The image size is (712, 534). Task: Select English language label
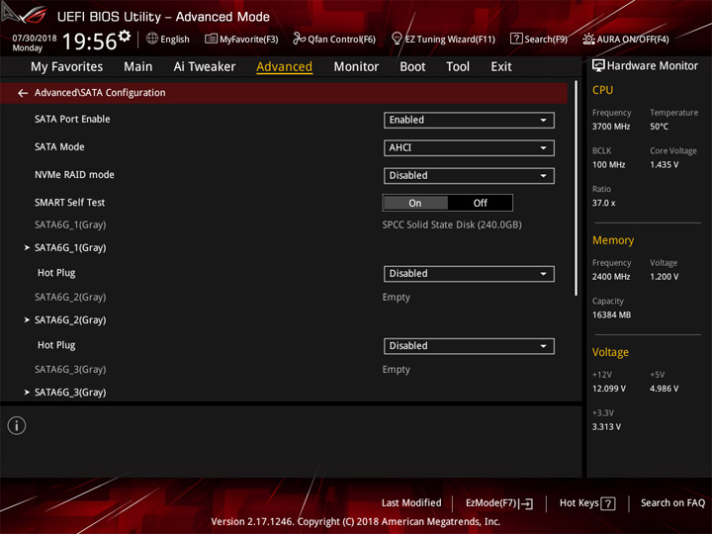[x=175, y=39]
